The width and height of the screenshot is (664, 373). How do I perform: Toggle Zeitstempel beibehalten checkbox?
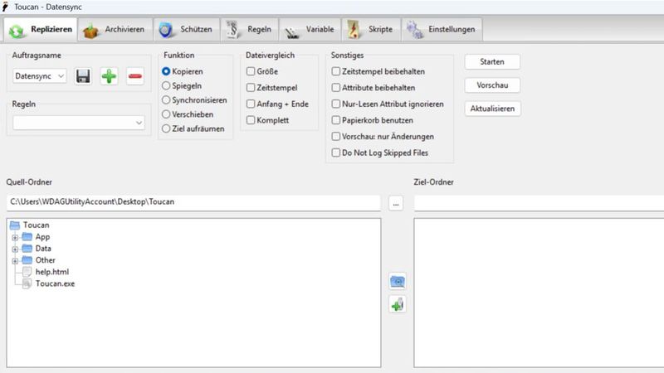[336, 71]
